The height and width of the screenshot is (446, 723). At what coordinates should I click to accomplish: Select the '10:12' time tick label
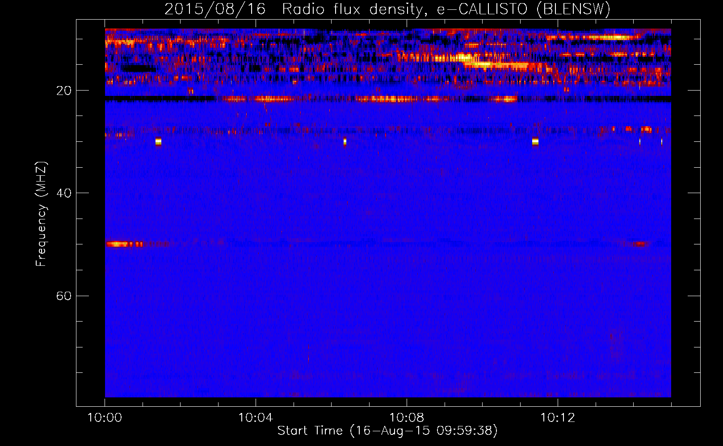(558, 418)
